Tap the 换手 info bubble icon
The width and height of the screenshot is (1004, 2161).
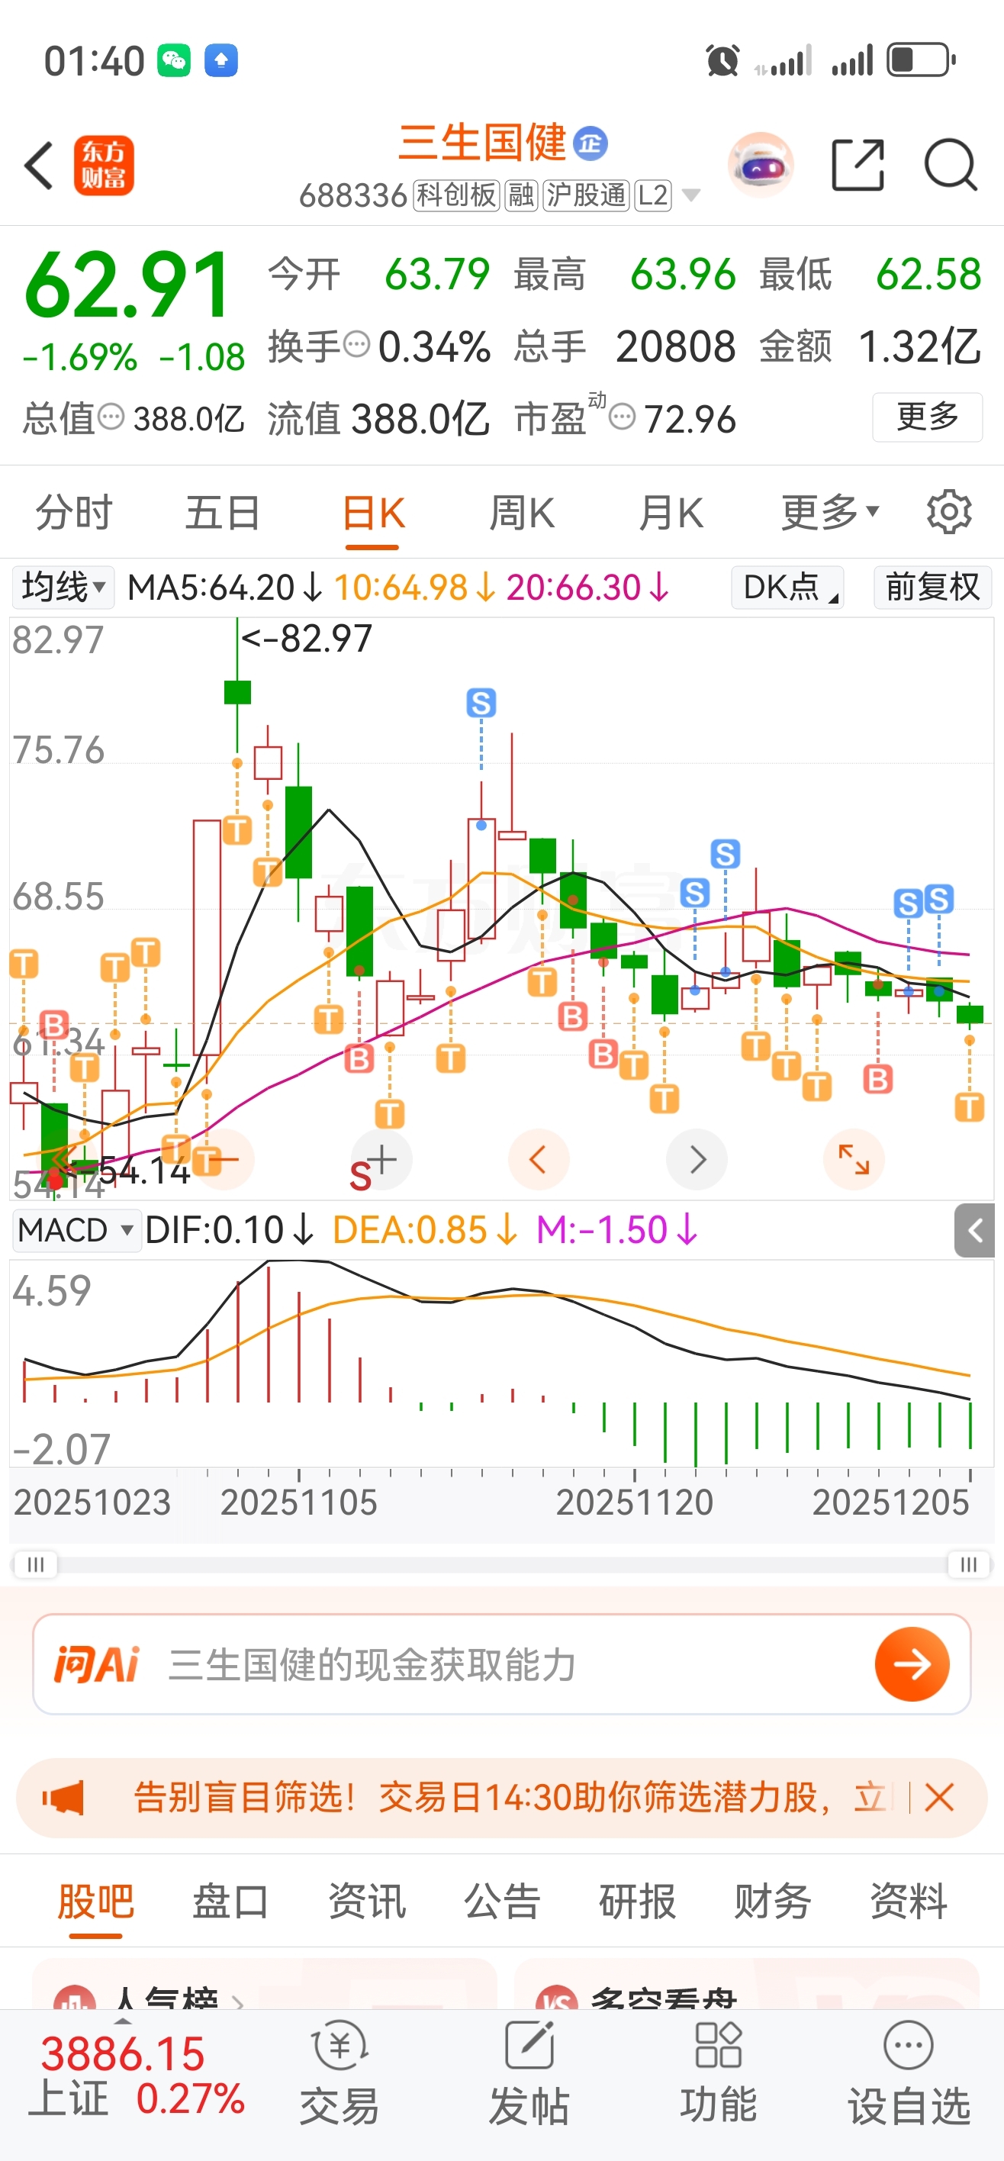[356, 344]
